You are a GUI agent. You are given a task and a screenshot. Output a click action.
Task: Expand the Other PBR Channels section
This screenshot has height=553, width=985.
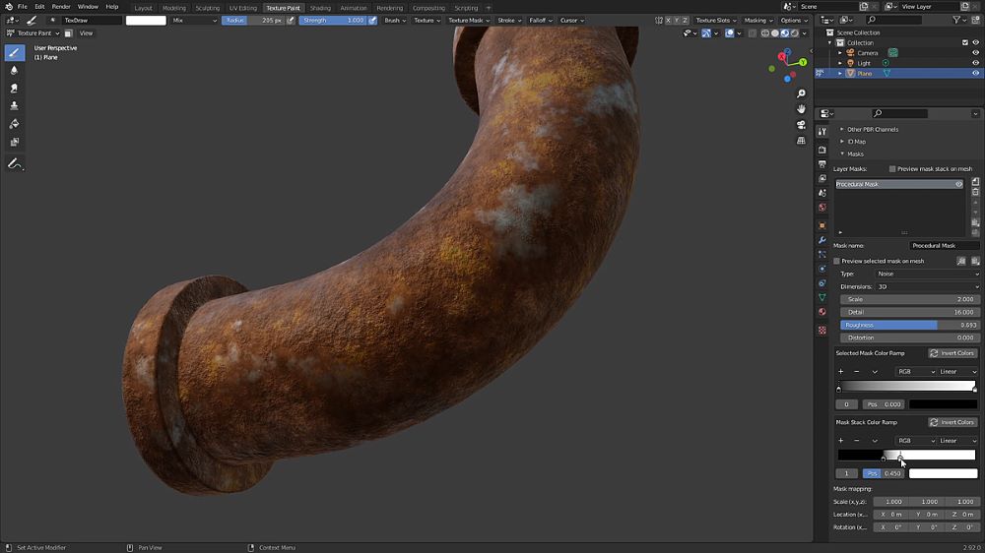(x=870, y=129)
